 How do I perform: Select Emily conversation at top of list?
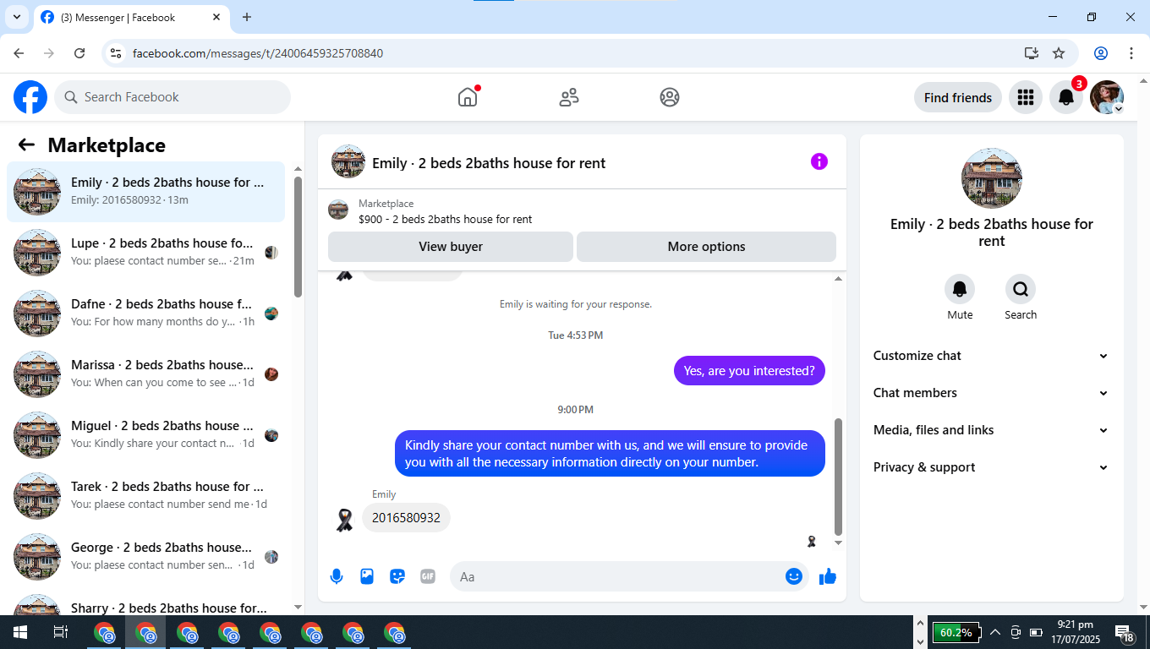click(146, 192)
